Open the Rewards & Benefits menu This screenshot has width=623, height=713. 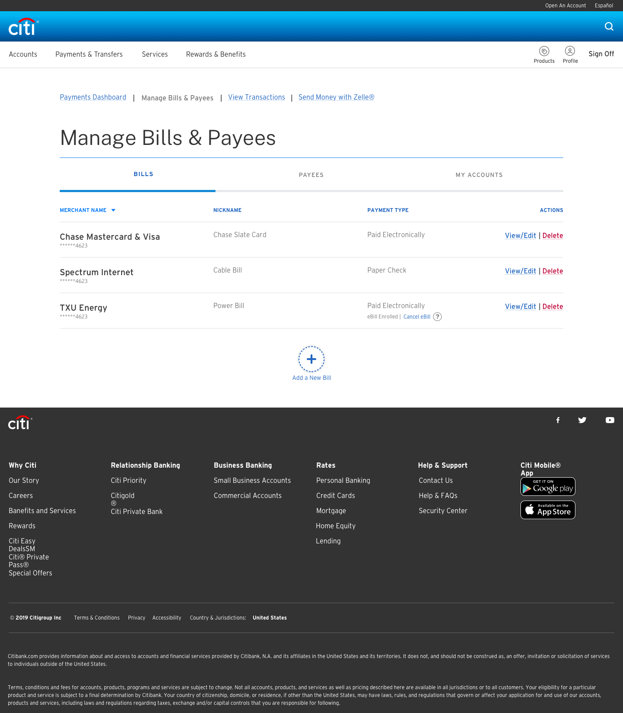(216, 54)
